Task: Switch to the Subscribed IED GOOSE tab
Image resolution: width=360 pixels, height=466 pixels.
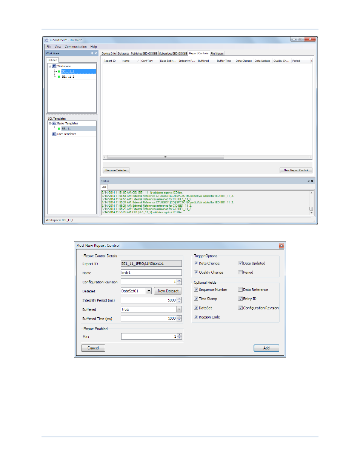Action: coord(173,54)
